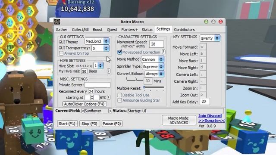This screenshot has height=155, width=276.
Task: Switch to the Gather tab
Action: pyautogui.click(x=61, y=30)
